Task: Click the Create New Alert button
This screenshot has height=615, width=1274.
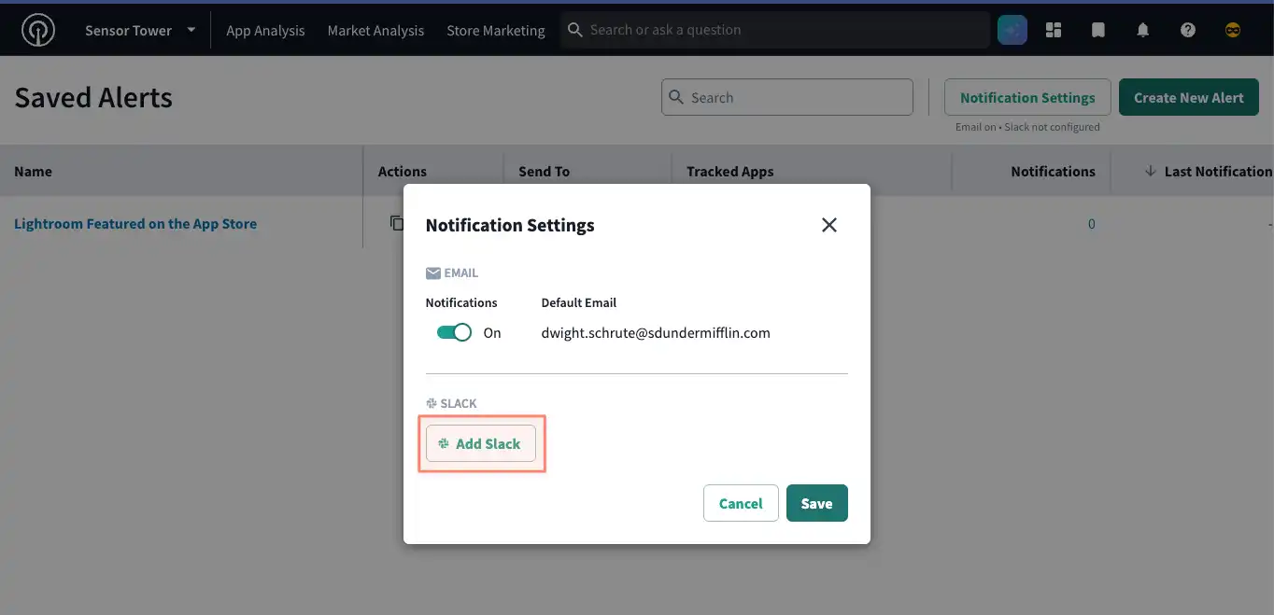Action: pos(1189,97)
